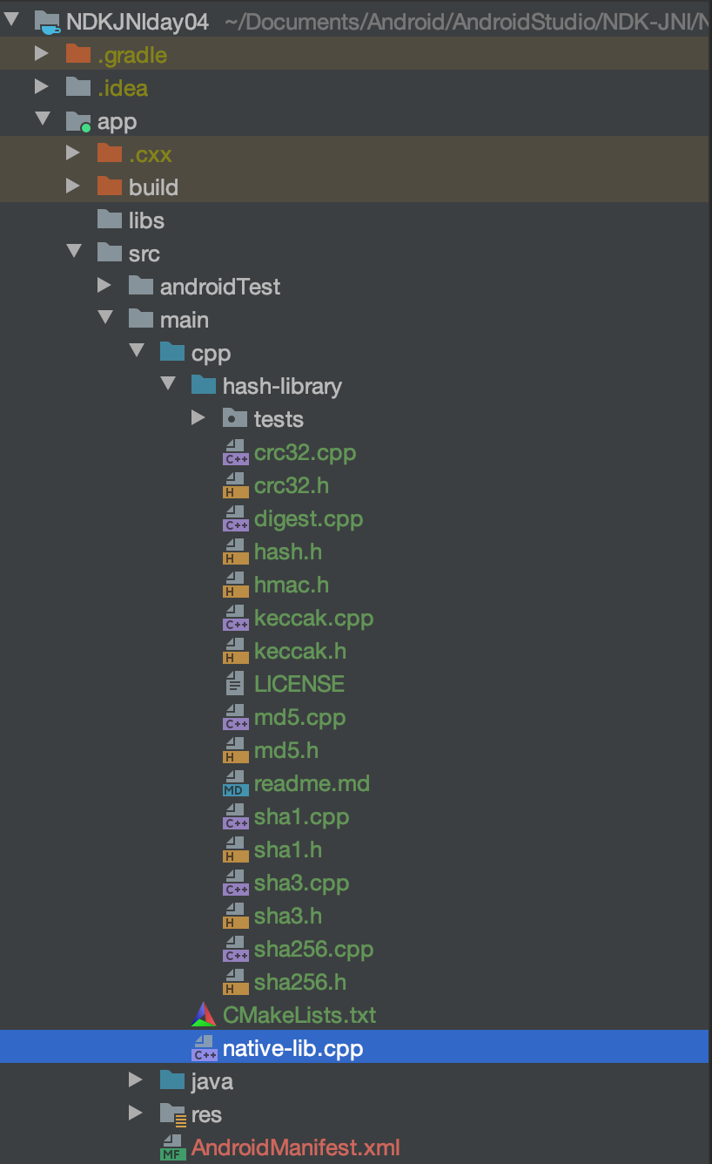Click the header icon beside hmac.h
Image resolution: width=712 pixels, height=1164 pixels.
(x=234, y=585)
